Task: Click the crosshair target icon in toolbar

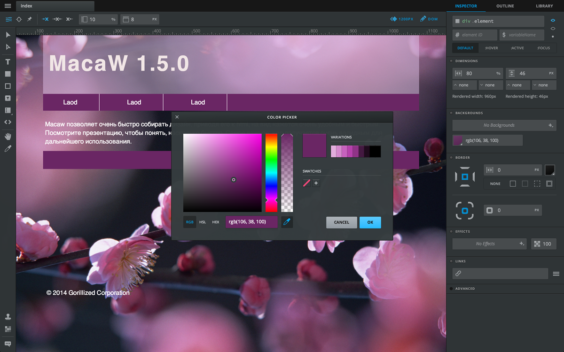Action: [x=19, y=19]
